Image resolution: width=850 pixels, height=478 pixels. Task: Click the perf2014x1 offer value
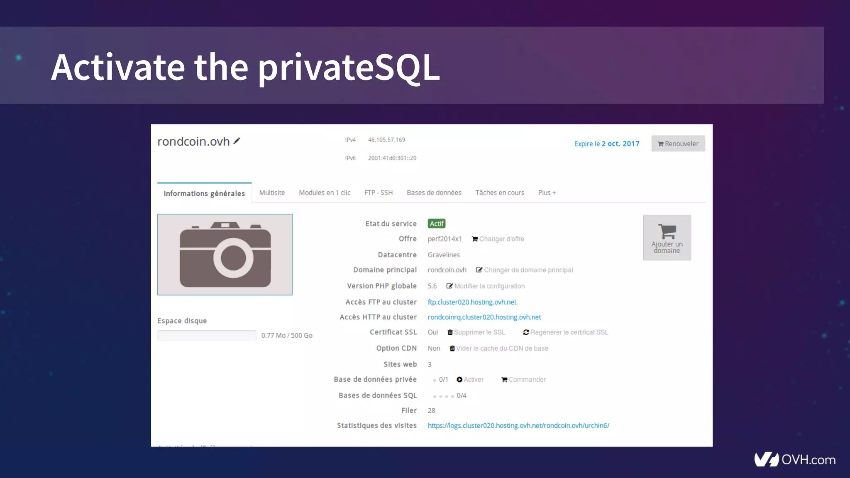click(445, 239)
